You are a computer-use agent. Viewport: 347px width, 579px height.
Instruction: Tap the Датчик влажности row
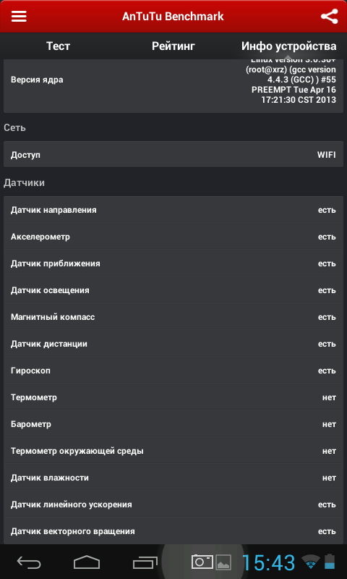coord(173,478)
